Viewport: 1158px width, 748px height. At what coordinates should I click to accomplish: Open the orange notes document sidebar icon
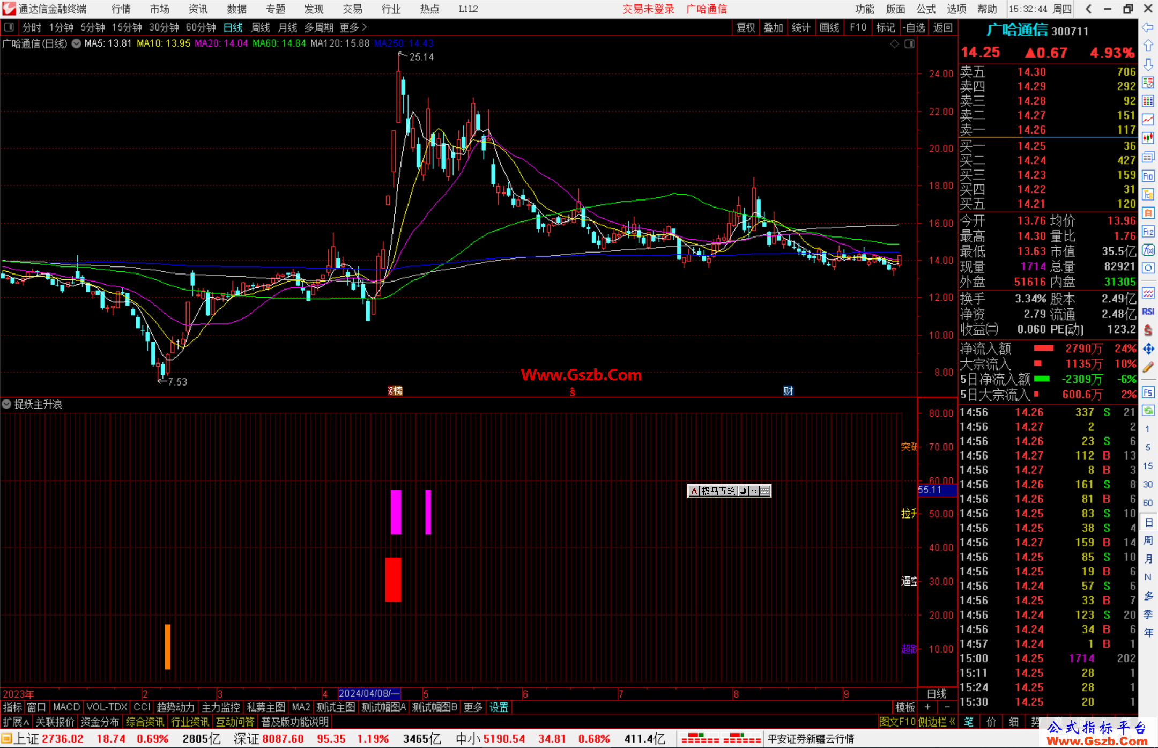(1148, 213)
